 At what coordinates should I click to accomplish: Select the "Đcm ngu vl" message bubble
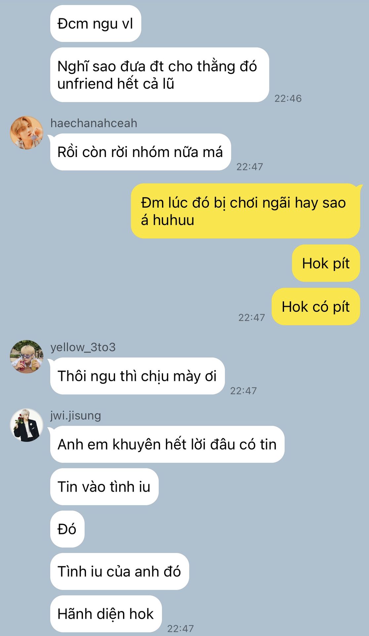point(96,24)
